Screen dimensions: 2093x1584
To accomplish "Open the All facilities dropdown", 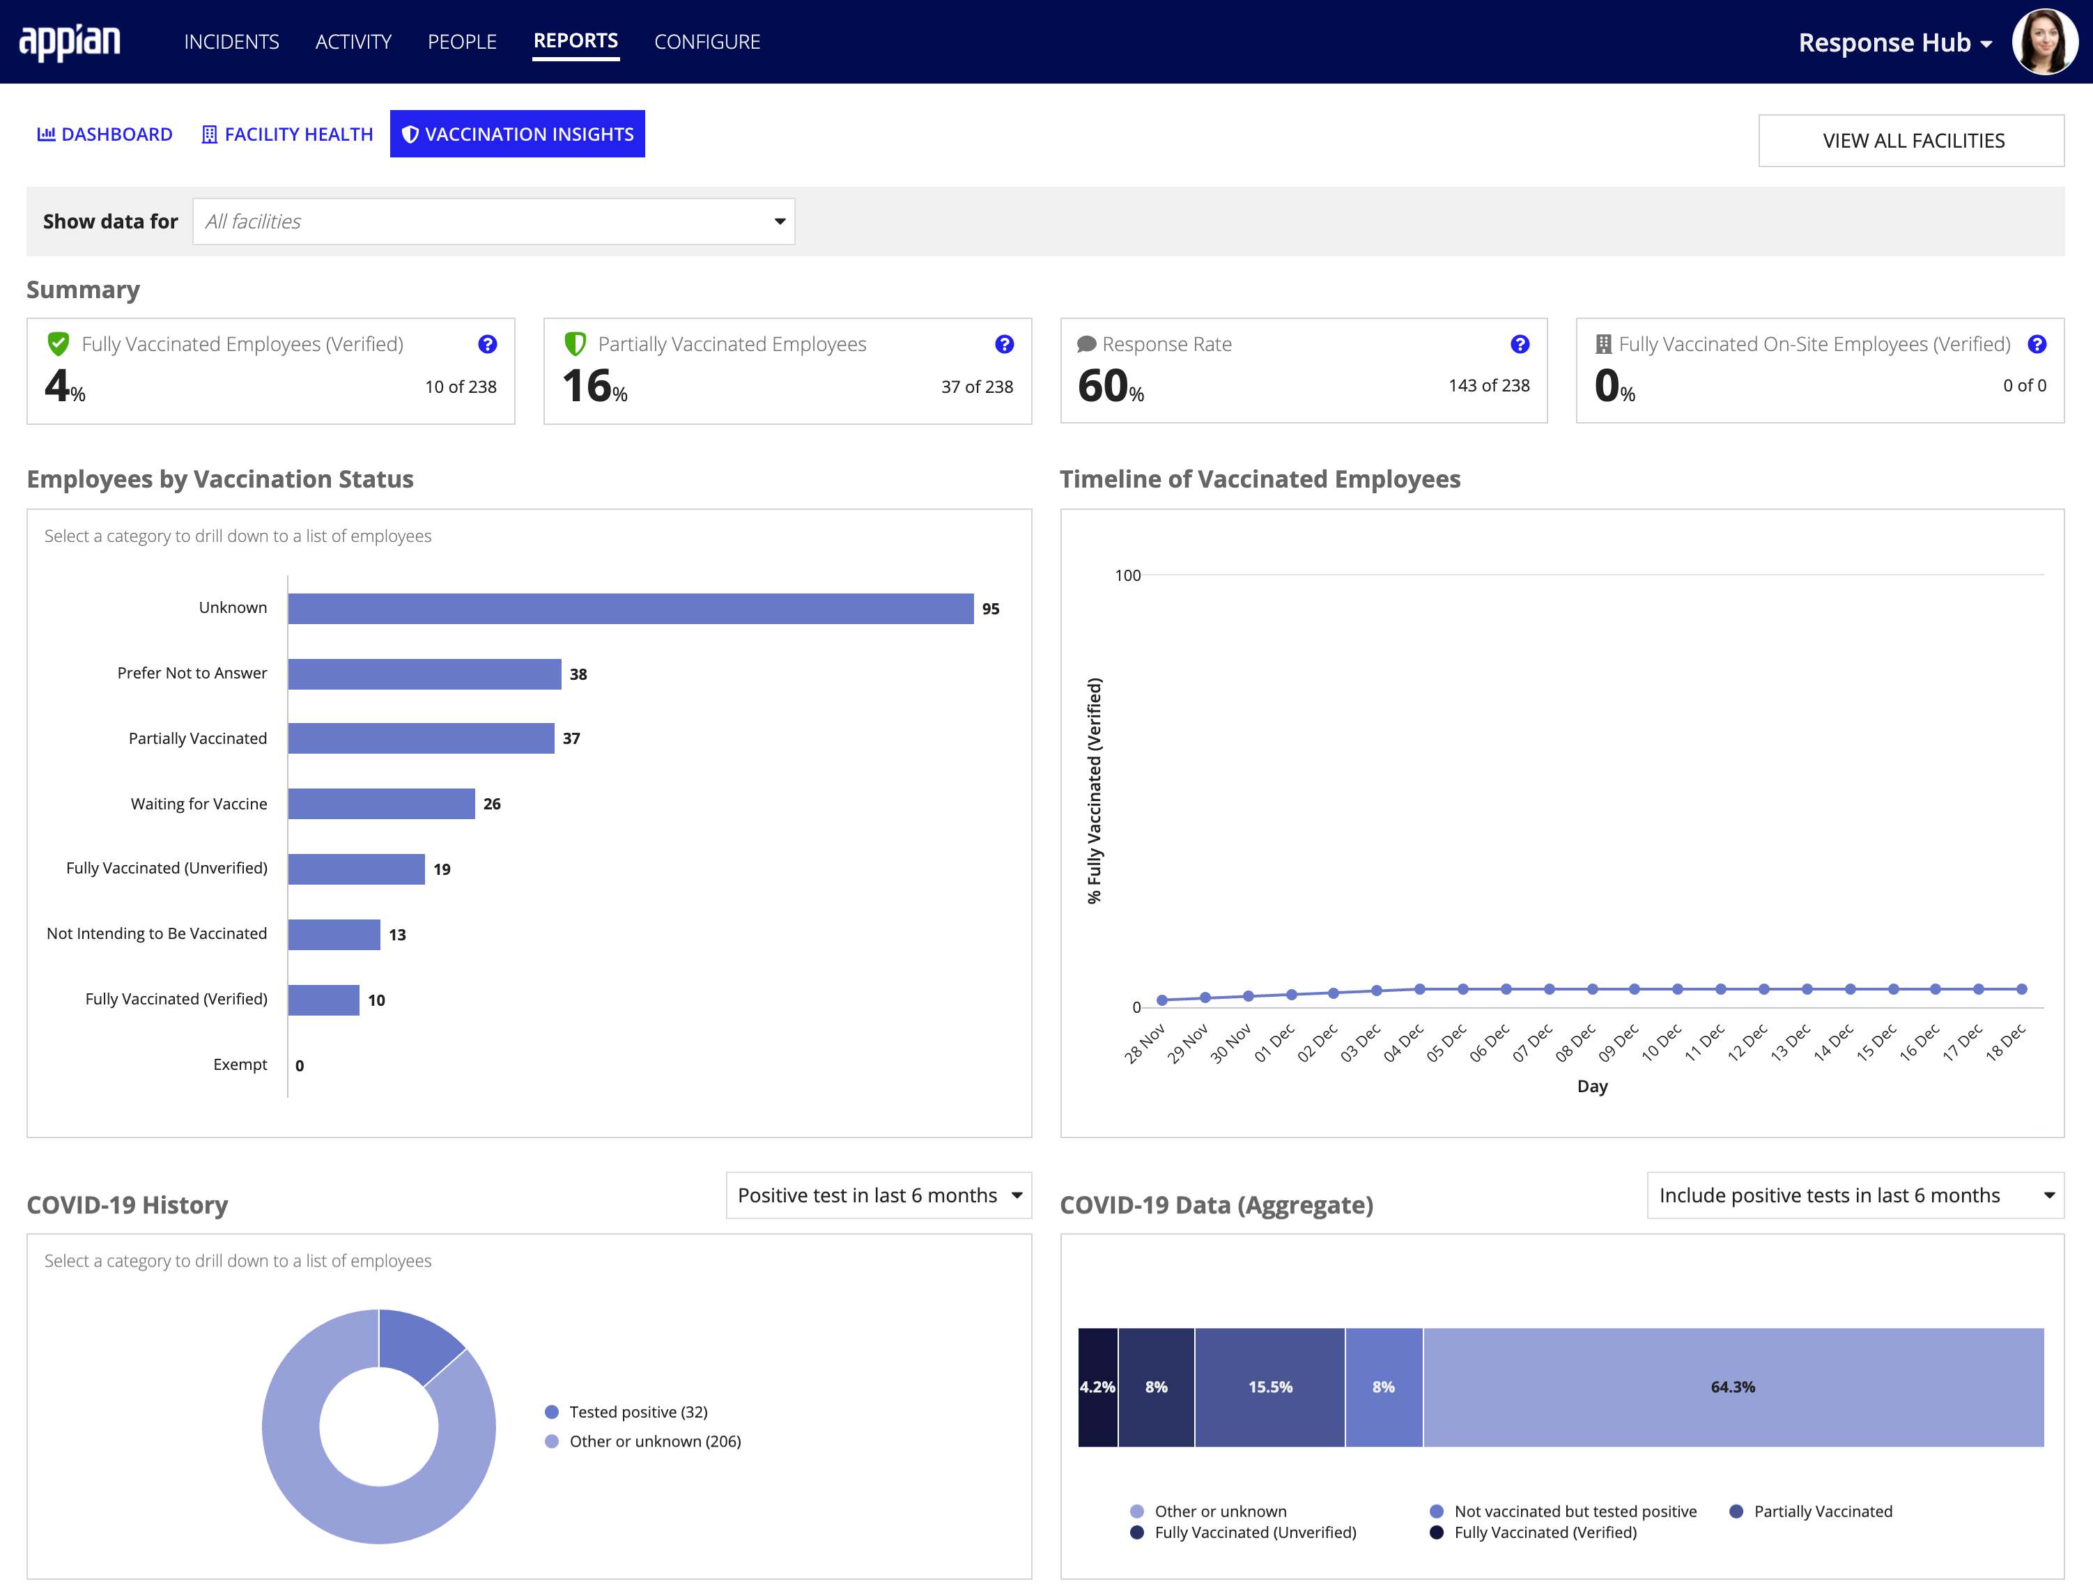I will tap(494, 222).
